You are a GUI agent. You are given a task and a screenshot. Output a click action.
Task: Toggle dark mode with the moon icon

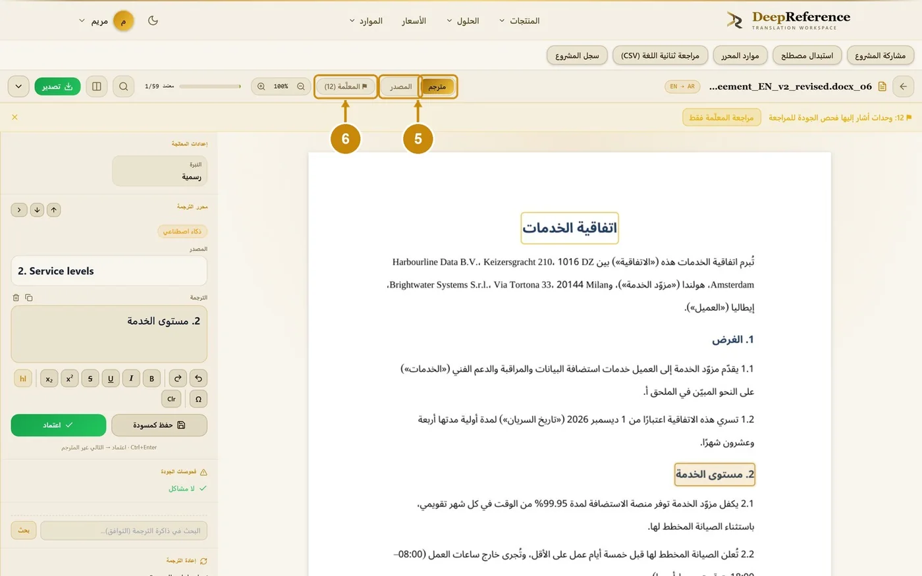(153, 20)
